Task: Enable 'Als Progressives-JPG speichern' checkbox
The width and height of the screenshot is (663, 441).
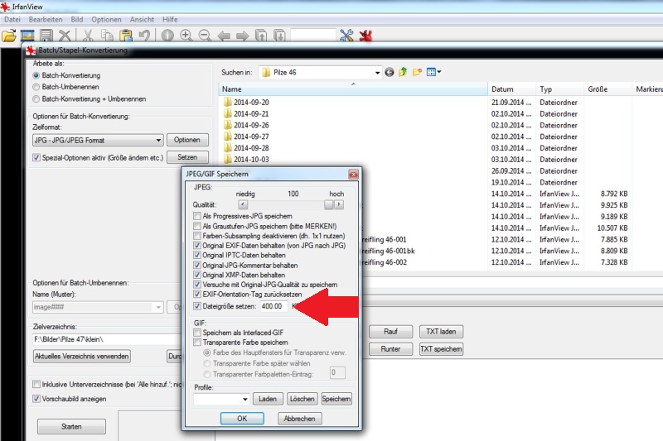Action: coord(197,216)
